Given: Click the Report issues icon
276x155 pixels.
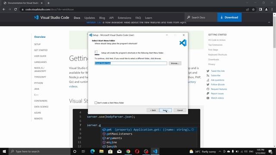Looking at the screenshot, I should [x=208, y=93].
